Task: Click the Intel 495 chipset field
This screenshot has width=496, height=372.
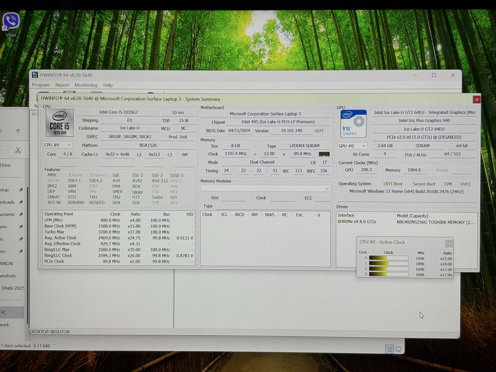Action: coord(278,122)
